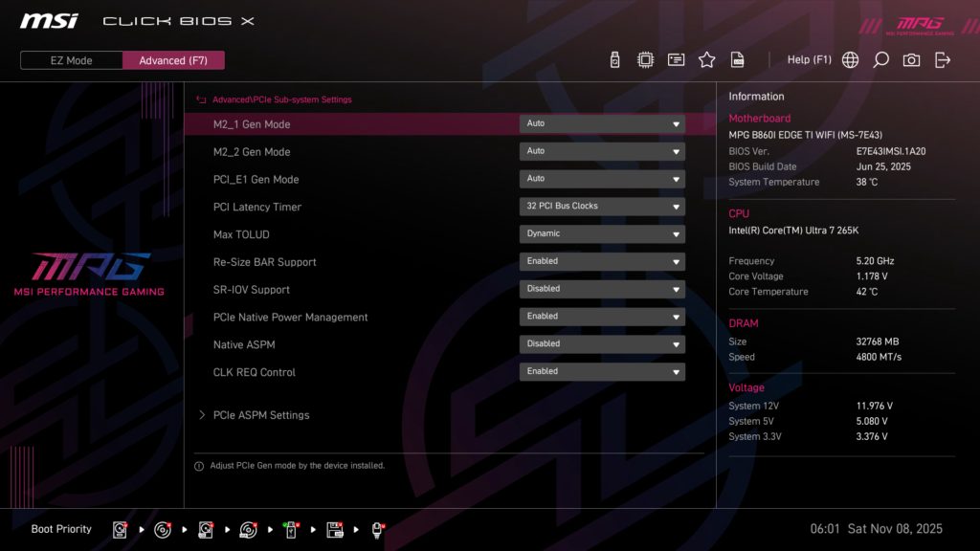Select the network boot device icon
980x551 pixels.
(x=377, y=529)
